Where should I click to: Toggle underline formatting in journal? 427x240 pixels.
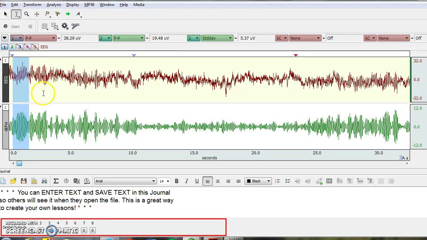click(197, 181)
